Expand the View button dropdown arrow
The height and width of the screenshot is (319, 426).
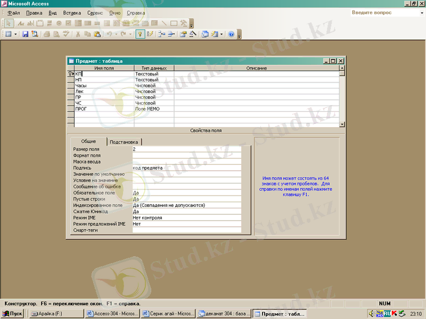15,34
